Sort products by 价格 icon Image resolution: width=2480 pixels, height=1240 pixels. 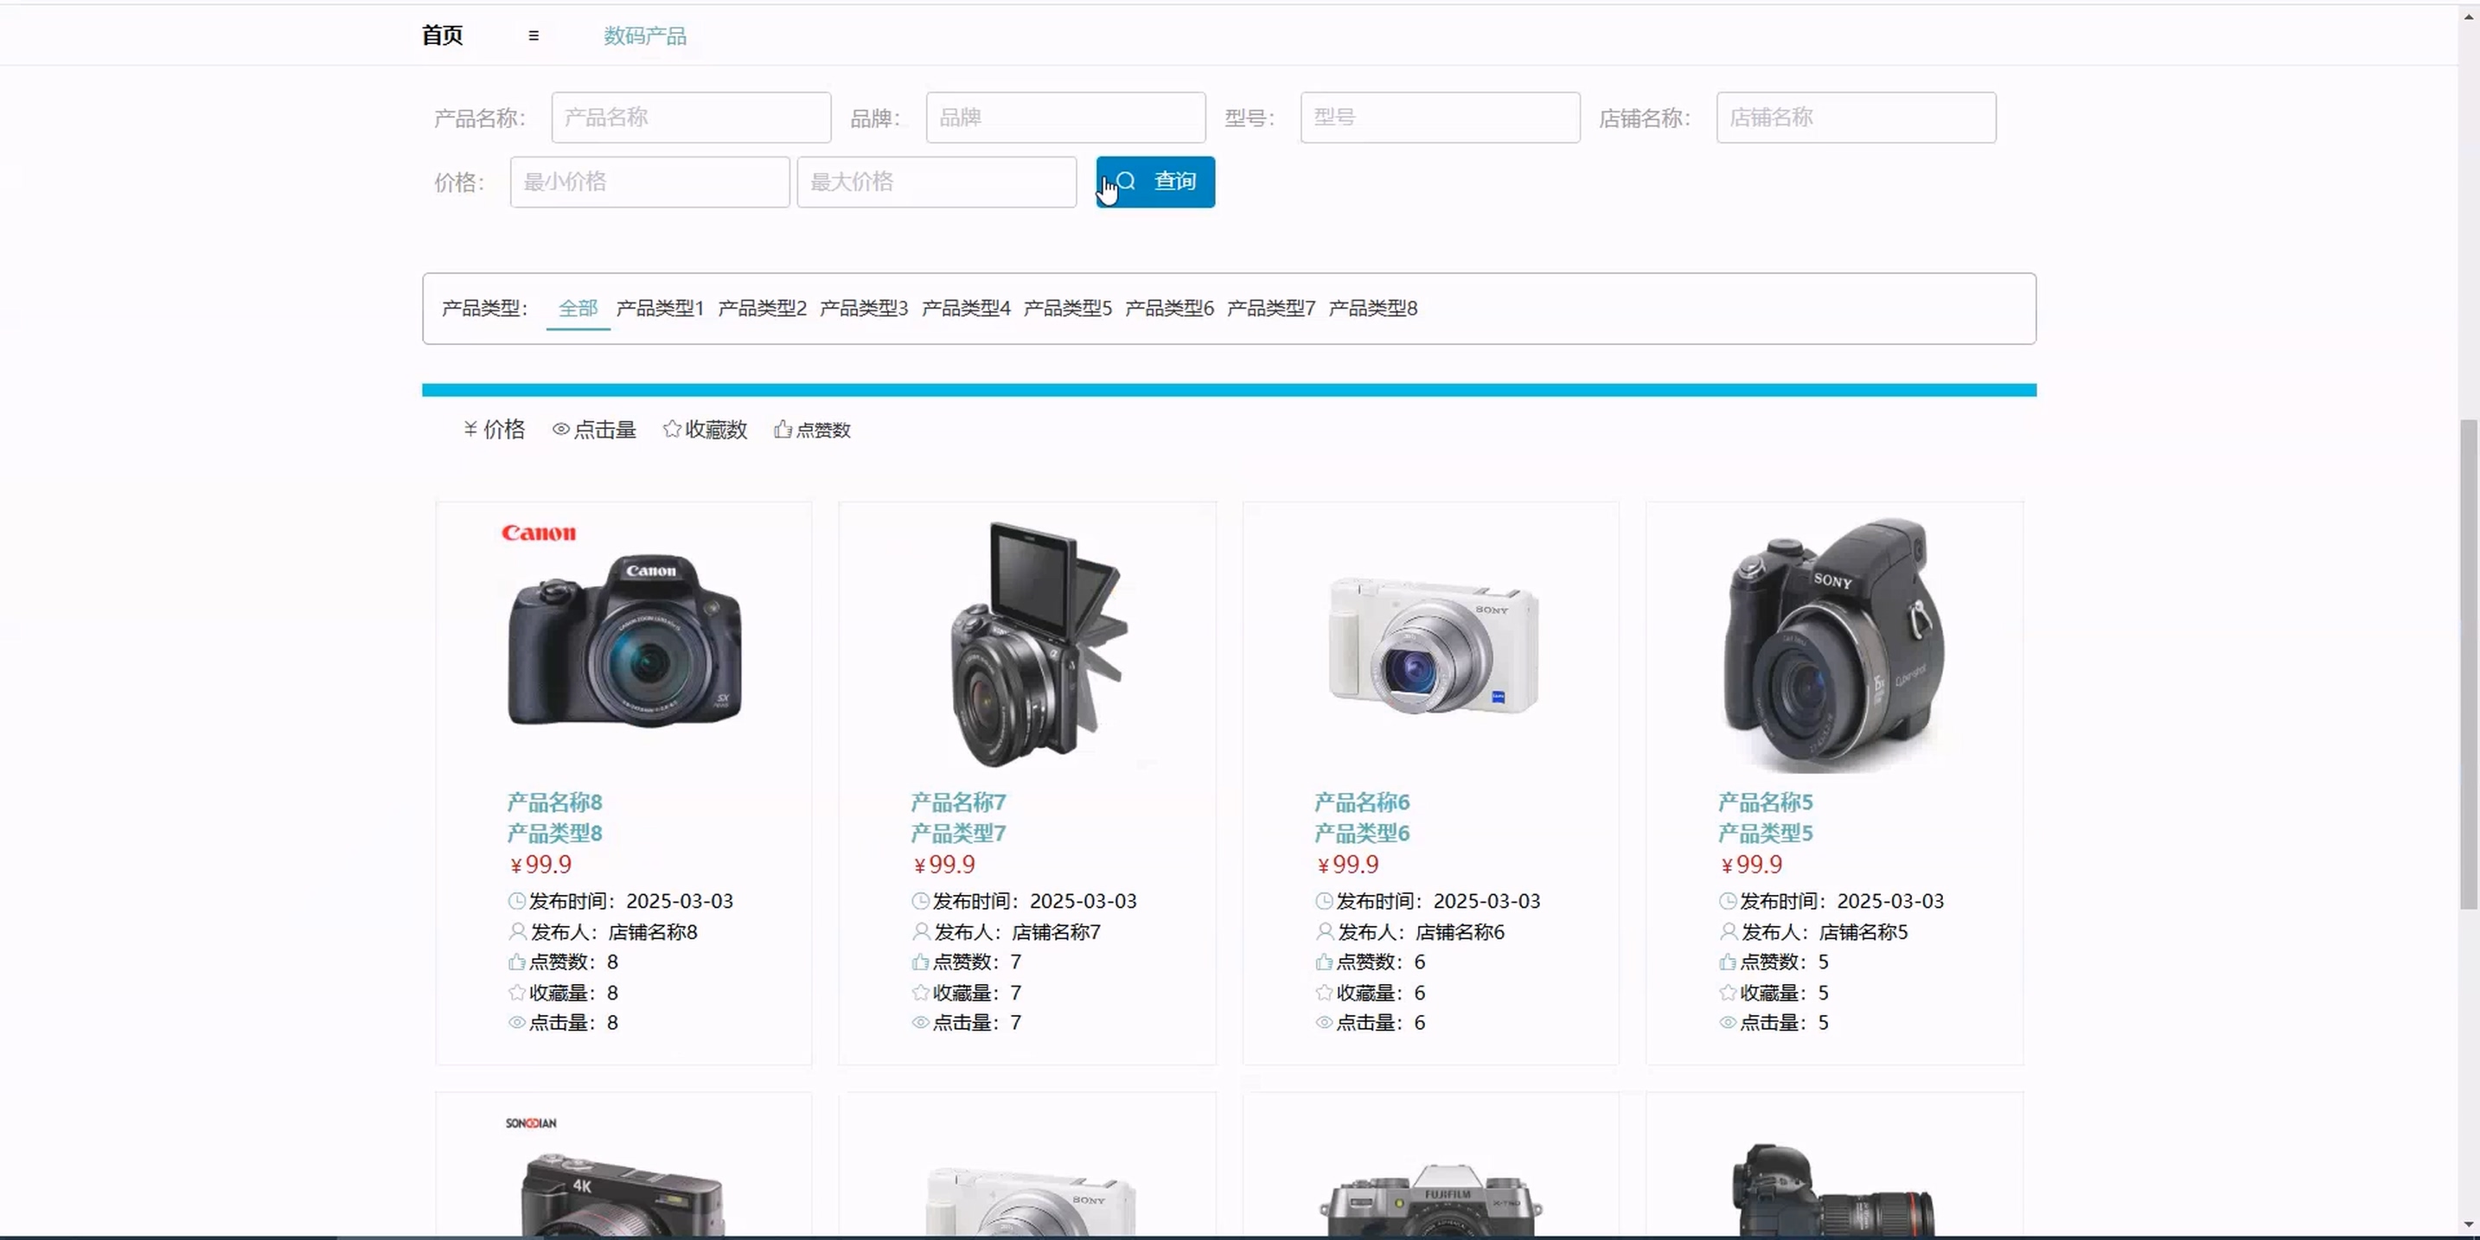[470, 430]
